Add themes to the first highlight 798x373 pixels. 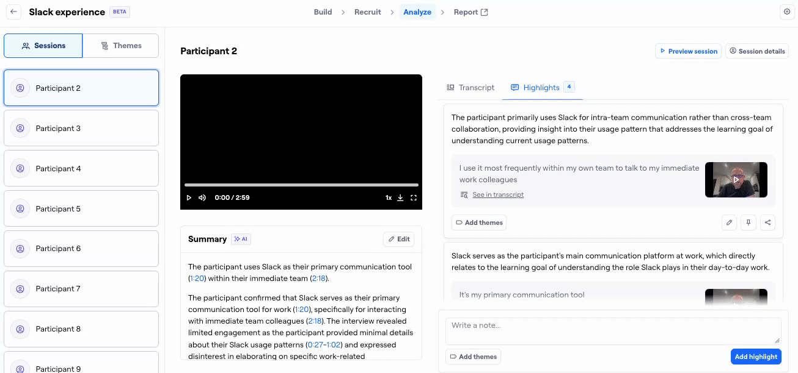point(479,223)
